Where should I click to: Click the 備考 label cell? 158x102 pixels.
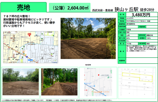pyautogui.click(x=122, y=51)
